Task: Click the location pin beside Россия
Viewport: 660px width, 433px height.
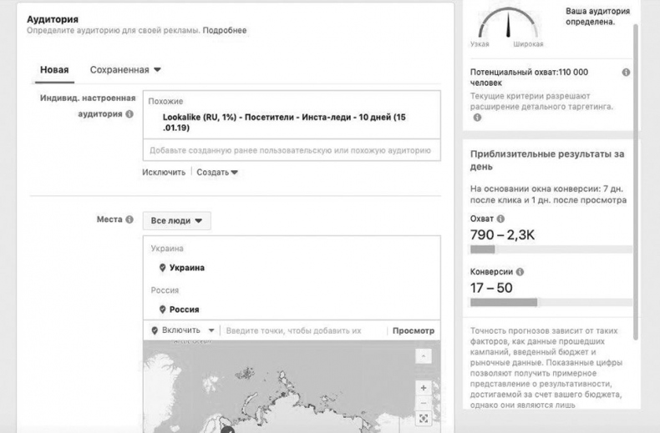Action: [x=162, y=310]
